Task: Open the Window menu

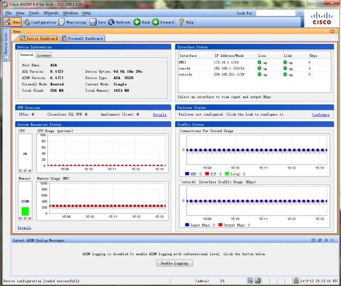Action: click(x=70, y=13)
